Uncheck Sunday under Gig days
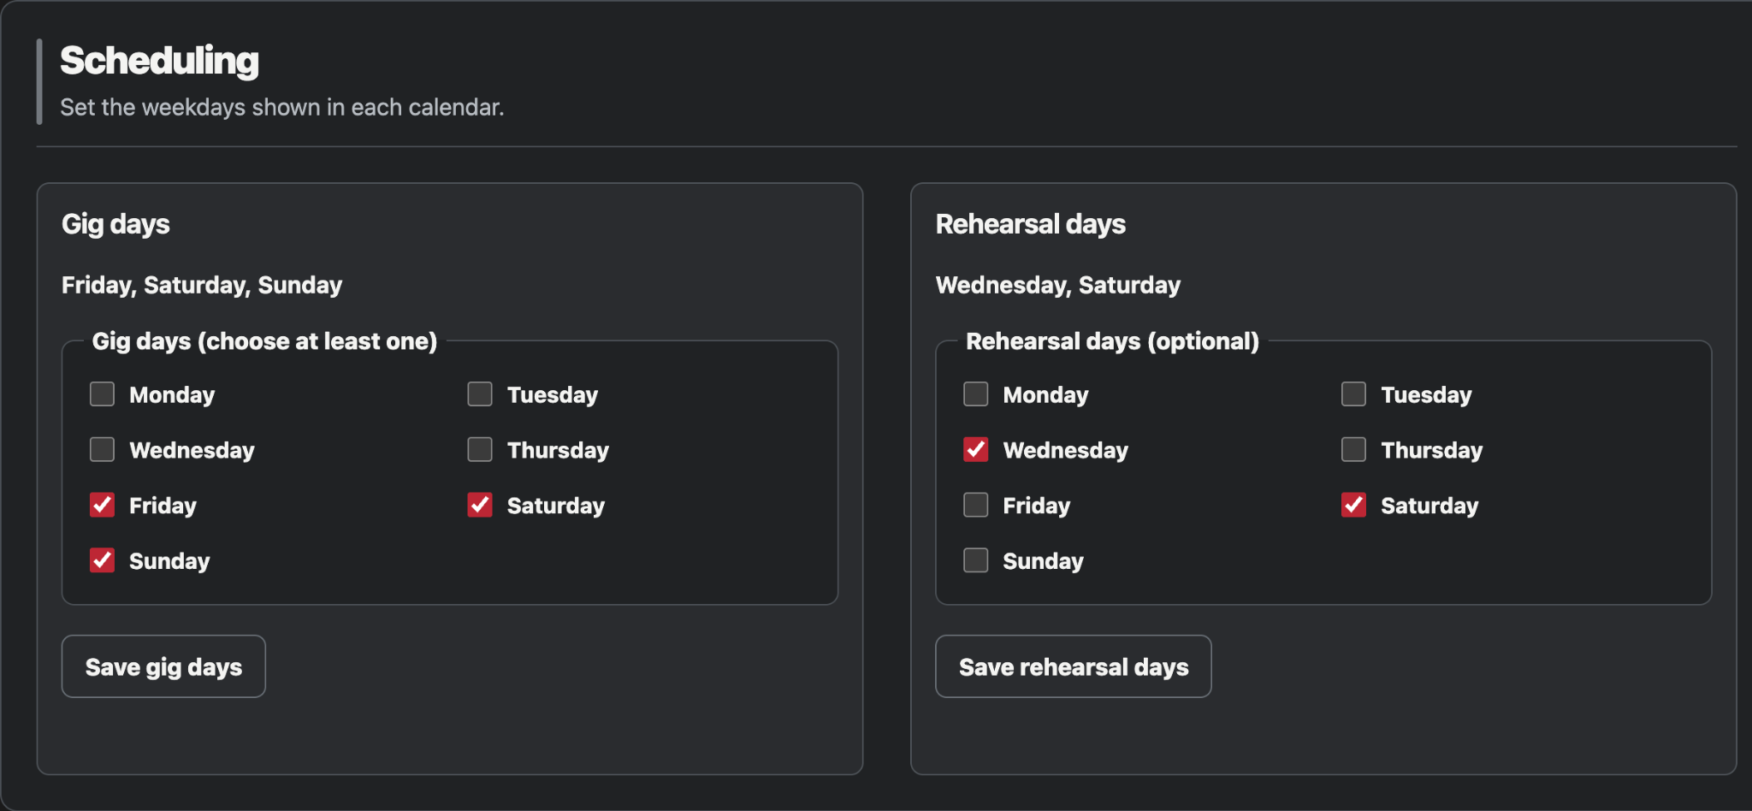Screen dimensions: 1752x811 pyautogui.click(x=102, y=561)
